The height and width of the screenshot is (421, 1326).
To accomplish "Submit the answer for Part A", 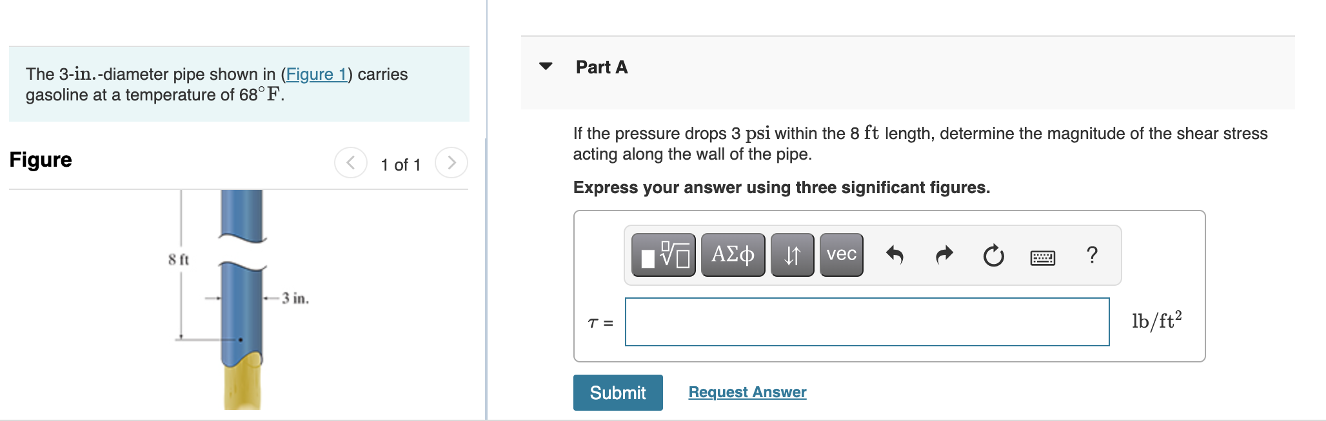I will point(617,392).
